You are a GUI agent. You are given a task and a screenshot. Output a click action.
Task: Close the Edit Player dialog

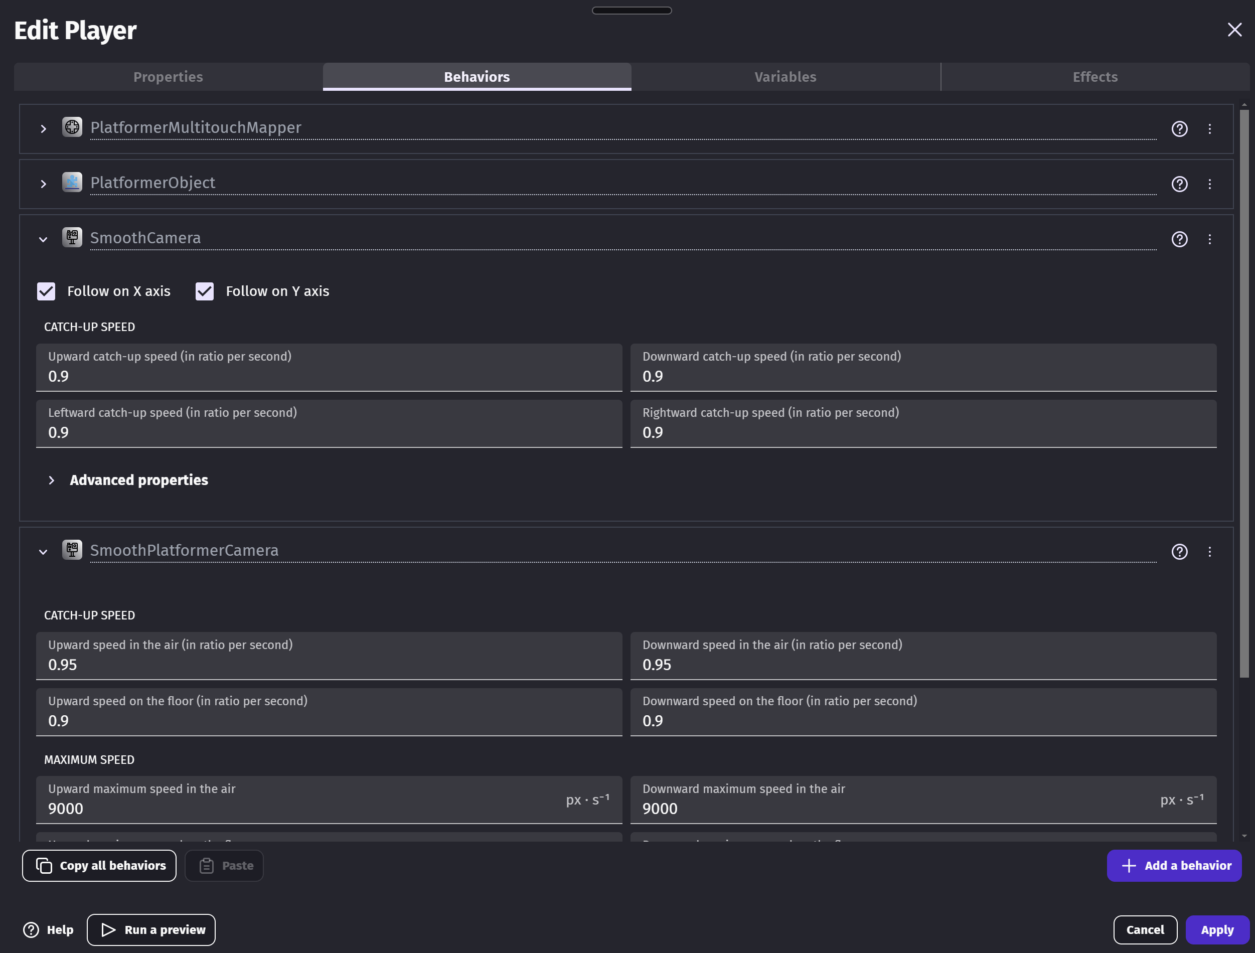point(1234,30)
